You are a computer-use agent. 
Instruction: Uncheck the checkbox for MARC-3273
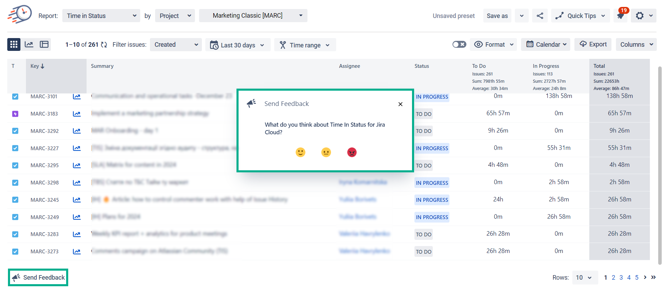point(15,252)
